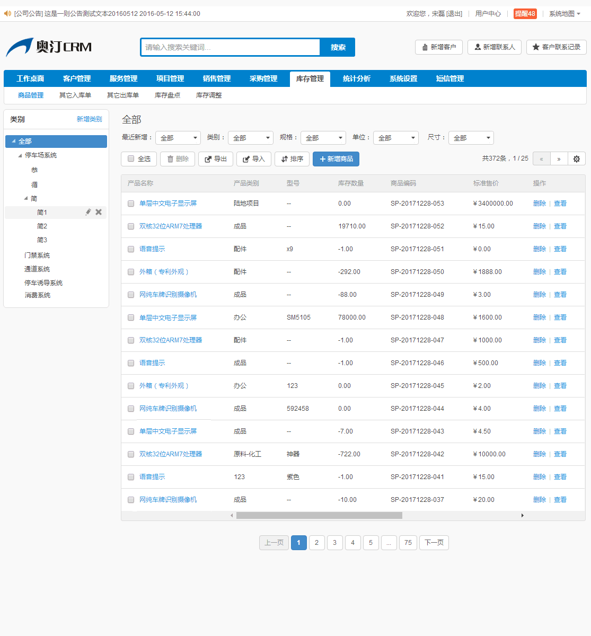Open the 库存盘点 submenu tab
The height and width of the screenshot is (636, 591).
tap(167, 95)
